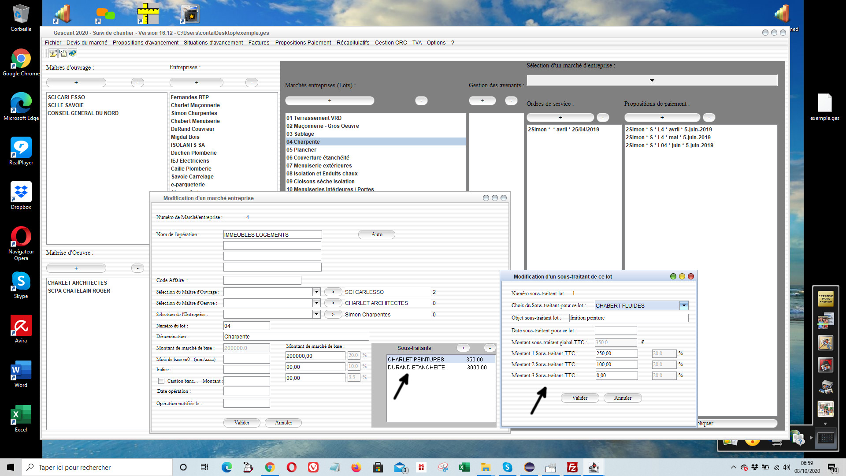846x476 pixels.
Task: Launch RealPlayer from the desktop
Action: pyautogui.click(x=21, y=151)
